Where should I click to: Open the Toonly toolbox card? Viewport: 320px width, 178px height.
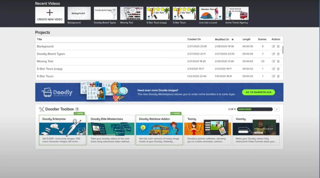click(208, 130)
